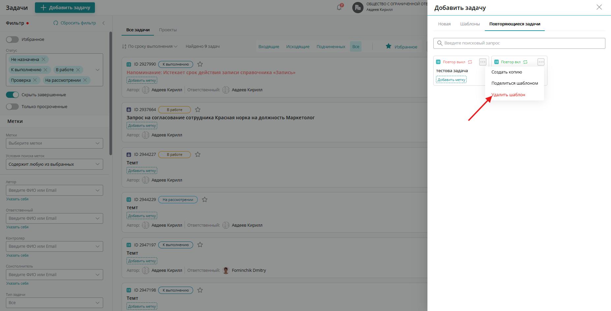
Task: Filter tasks by 'Исходящие'
Action: (298, 46)
